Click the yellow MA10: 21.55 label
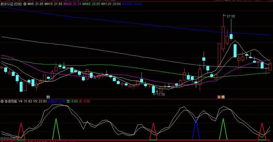This screenshot has width=273, height=142. [53, 4]
